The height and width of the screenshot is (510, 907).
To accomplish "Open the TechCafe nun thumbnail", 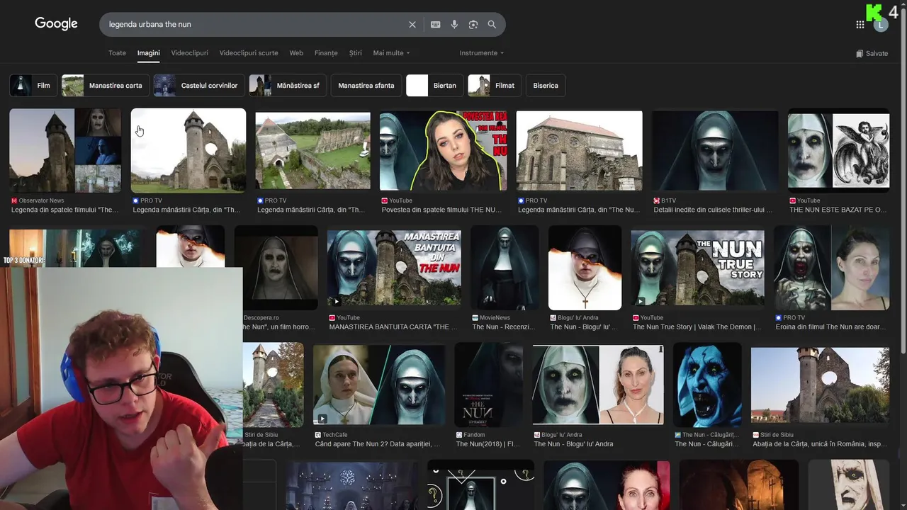I will (x=379, y=385).
